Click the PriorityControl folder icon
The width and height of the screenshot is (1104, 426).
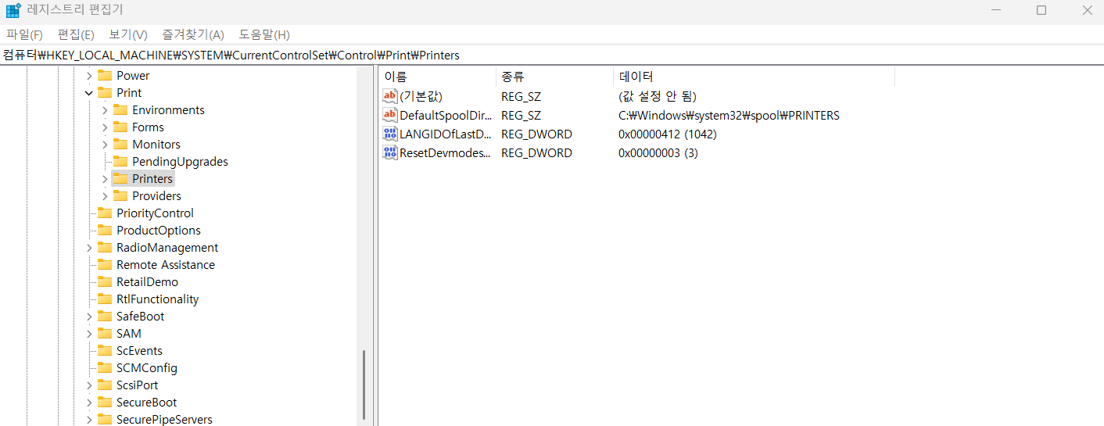tap(105, 213)
